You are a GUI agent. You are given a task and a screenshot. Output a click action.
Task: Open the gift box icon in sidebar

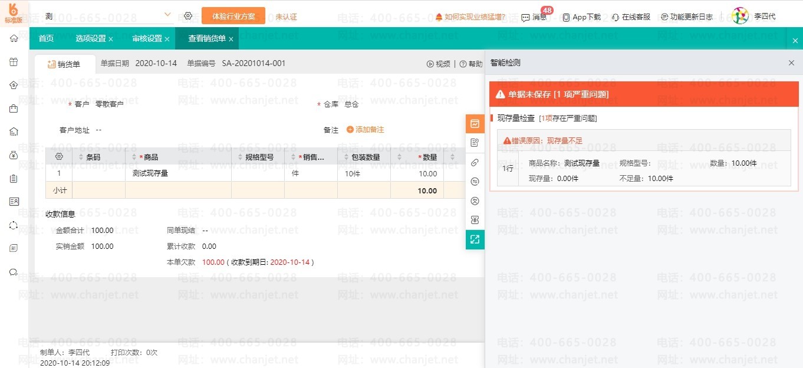pyautogui.click(x=14, y=62)
